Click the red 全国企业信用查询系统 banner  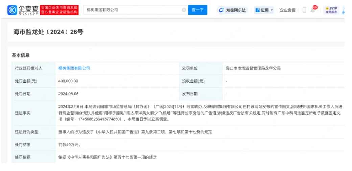pyautogui.click(x=59, y=10)
